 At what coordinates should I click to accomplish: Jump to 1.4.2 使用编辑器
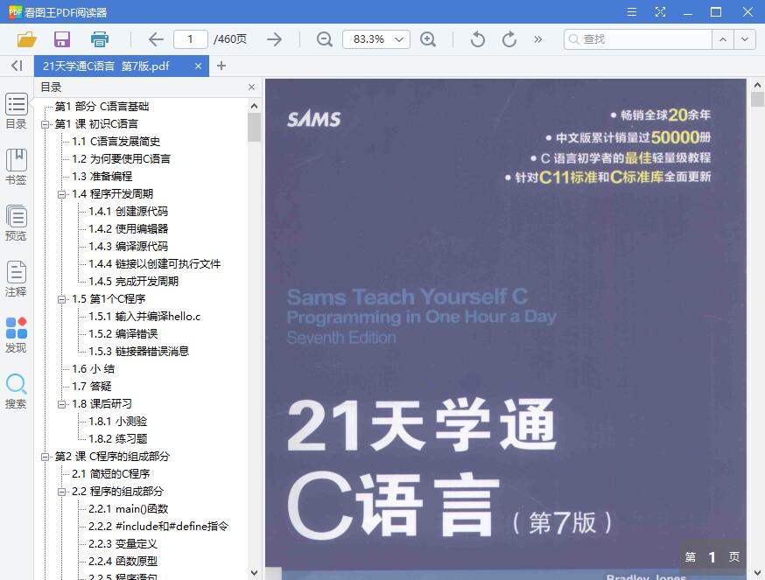click(129, 229)
